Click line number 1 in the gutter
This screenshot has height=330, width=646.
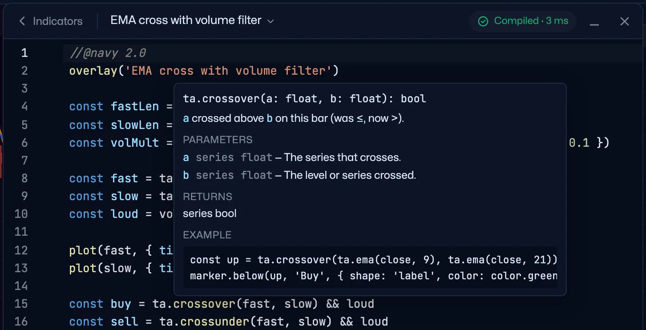pos(24,53)
